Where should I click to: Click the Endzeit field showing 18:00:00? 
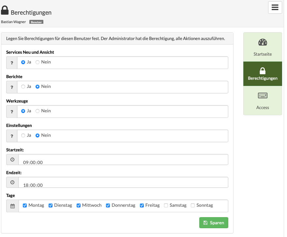tap(123, 182)
